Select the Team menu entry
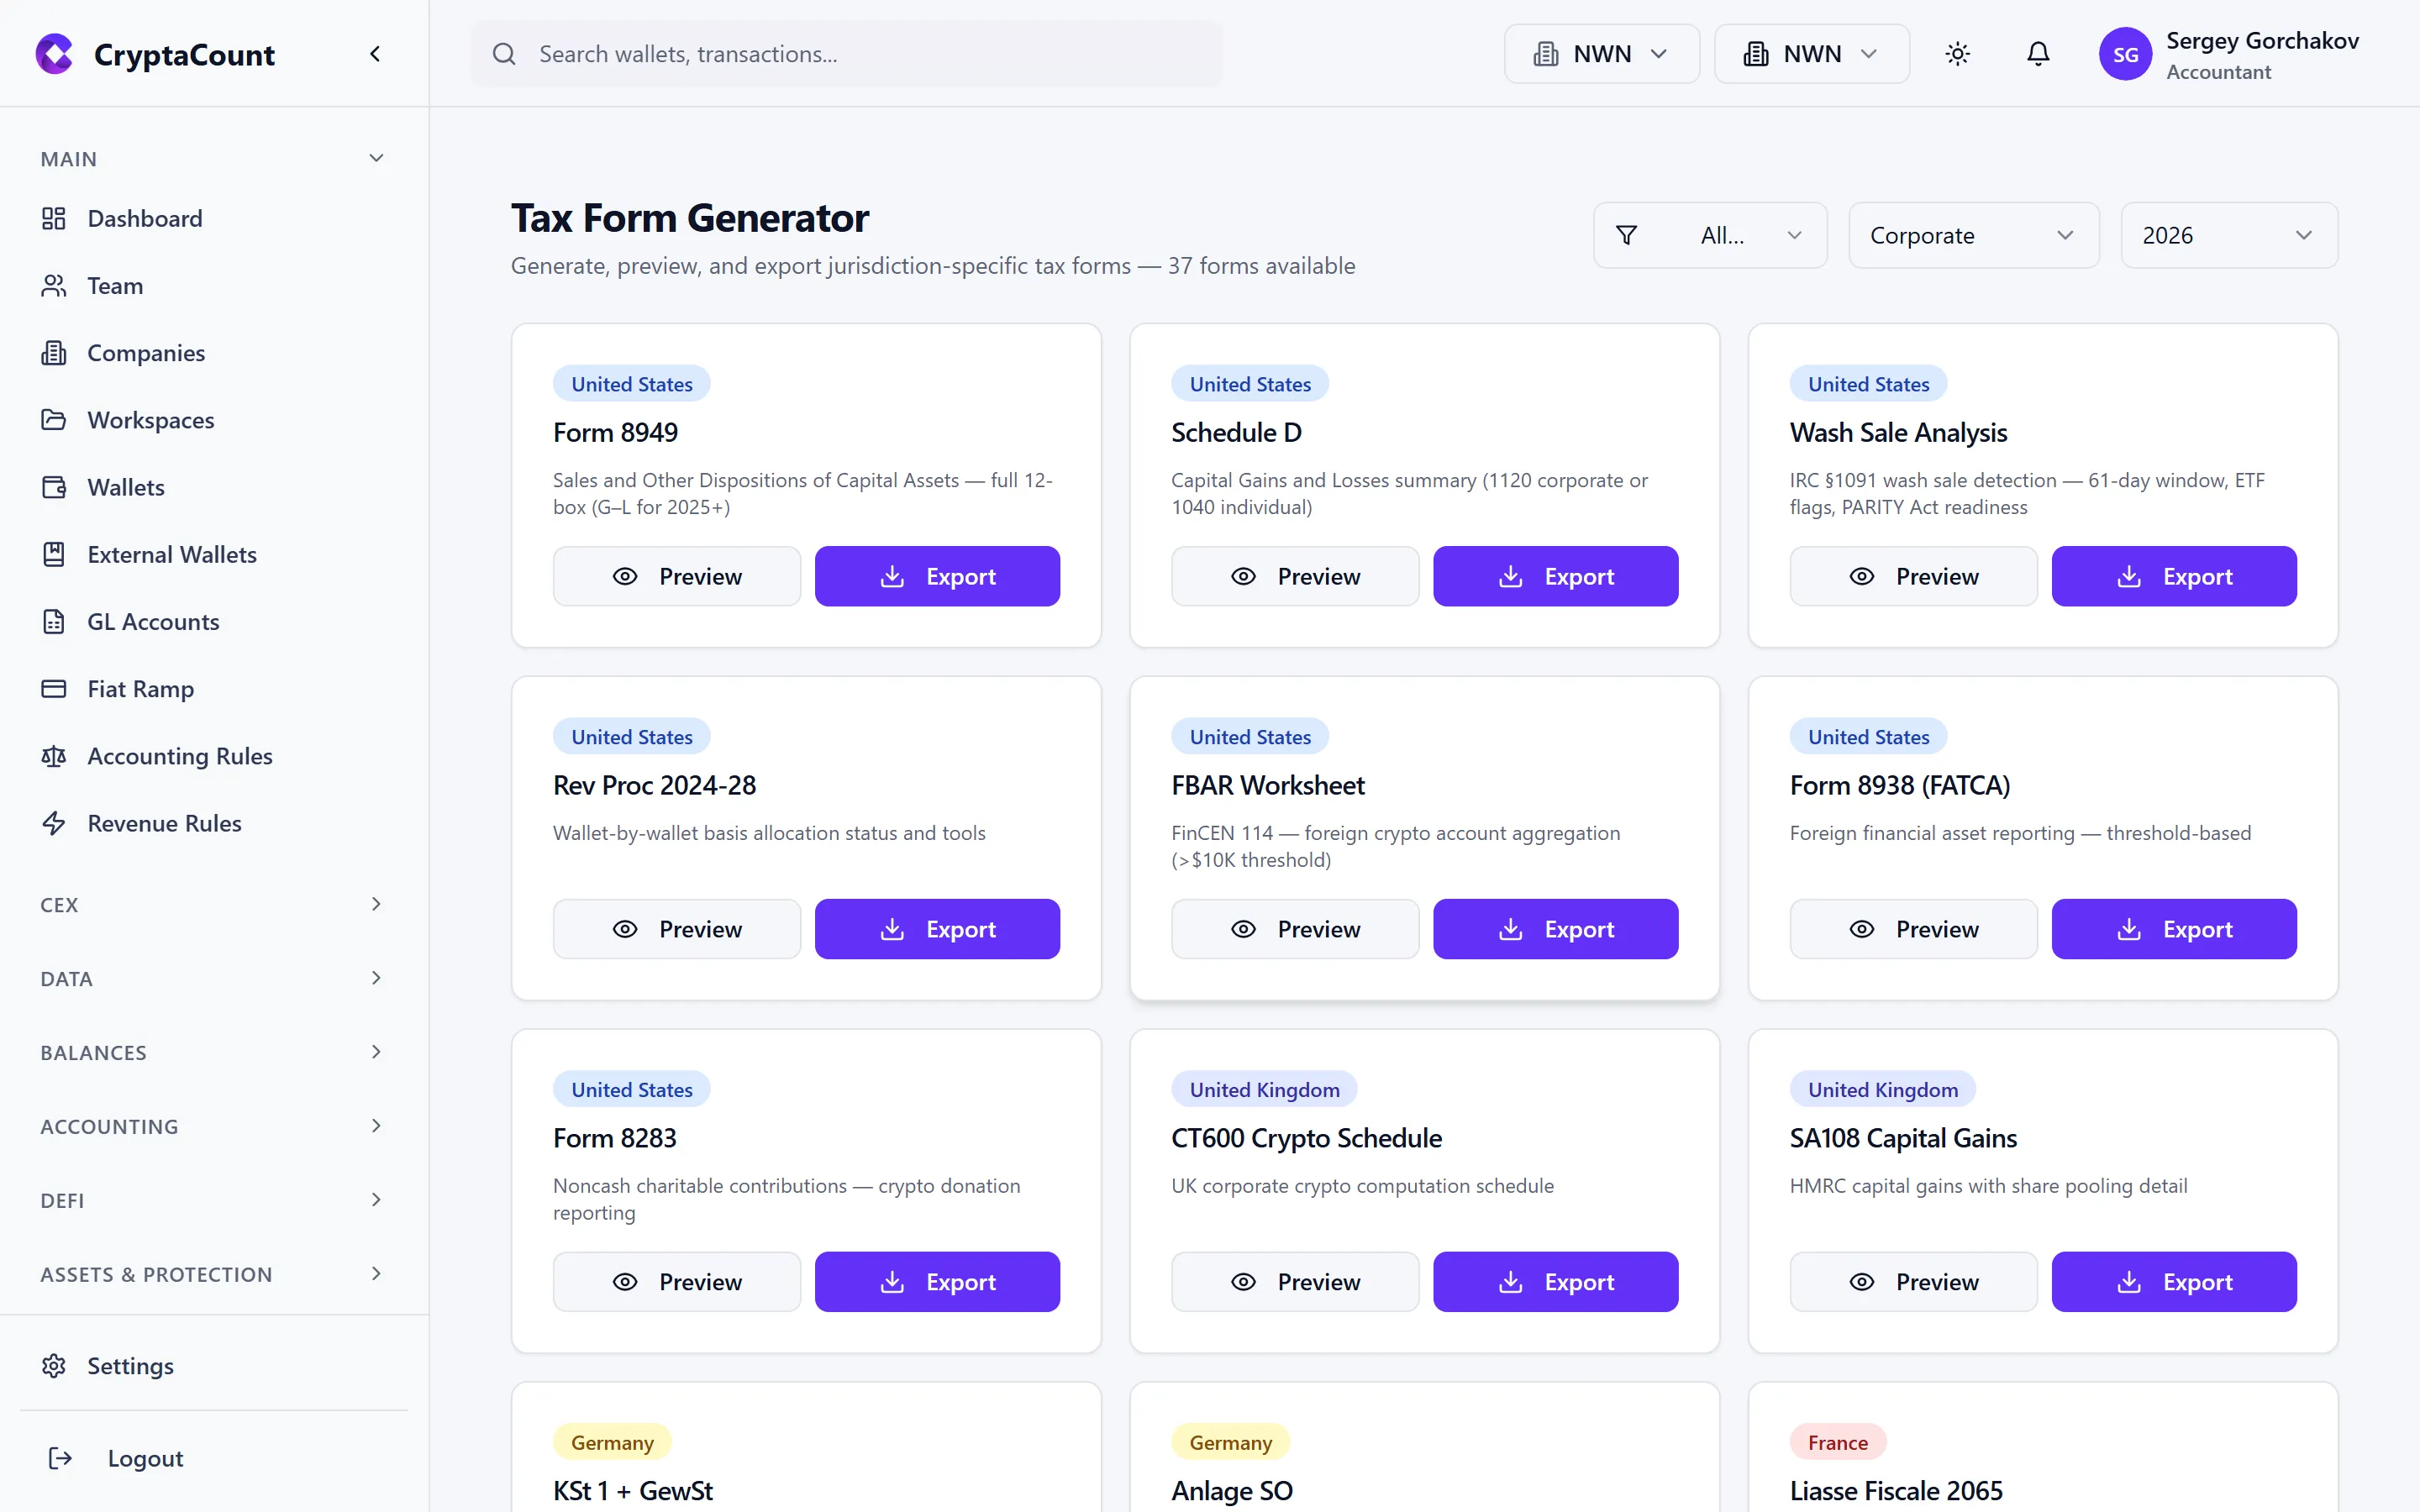Image resolution: width=2420 pixels, height=1512 pixels. [x=115, y=286]
